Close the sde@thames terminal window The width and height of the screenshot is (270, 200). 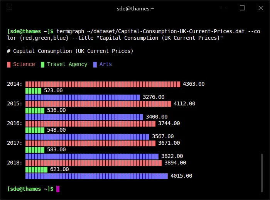coord(261,8)
